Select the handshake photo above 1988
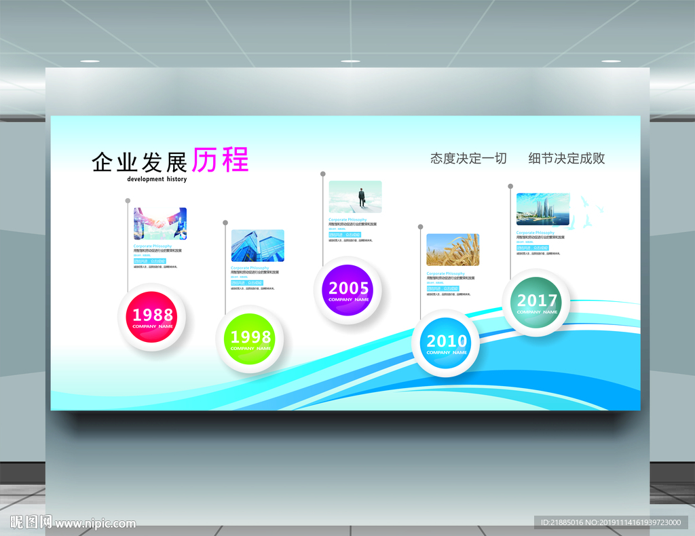Screen dimensions: 695x536 [160, 224]
